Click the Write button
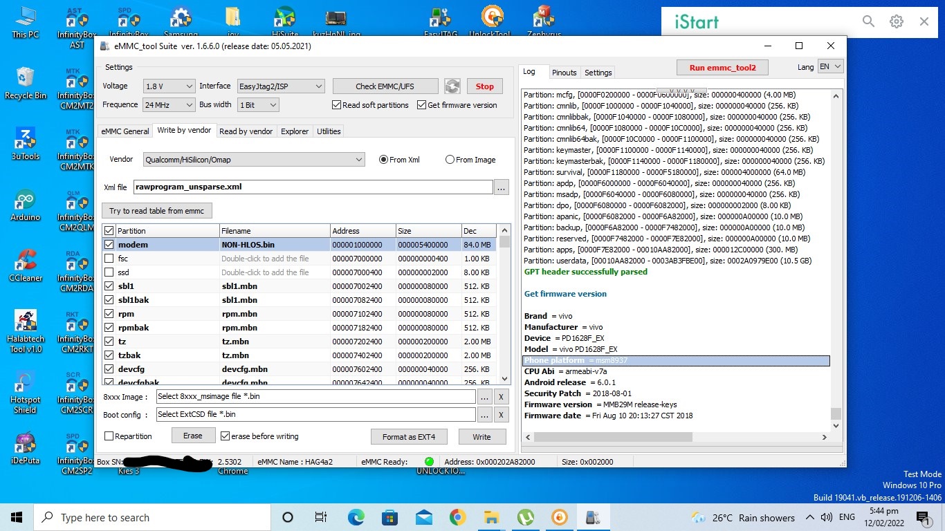The image size is (945, 531). (481, 437)
